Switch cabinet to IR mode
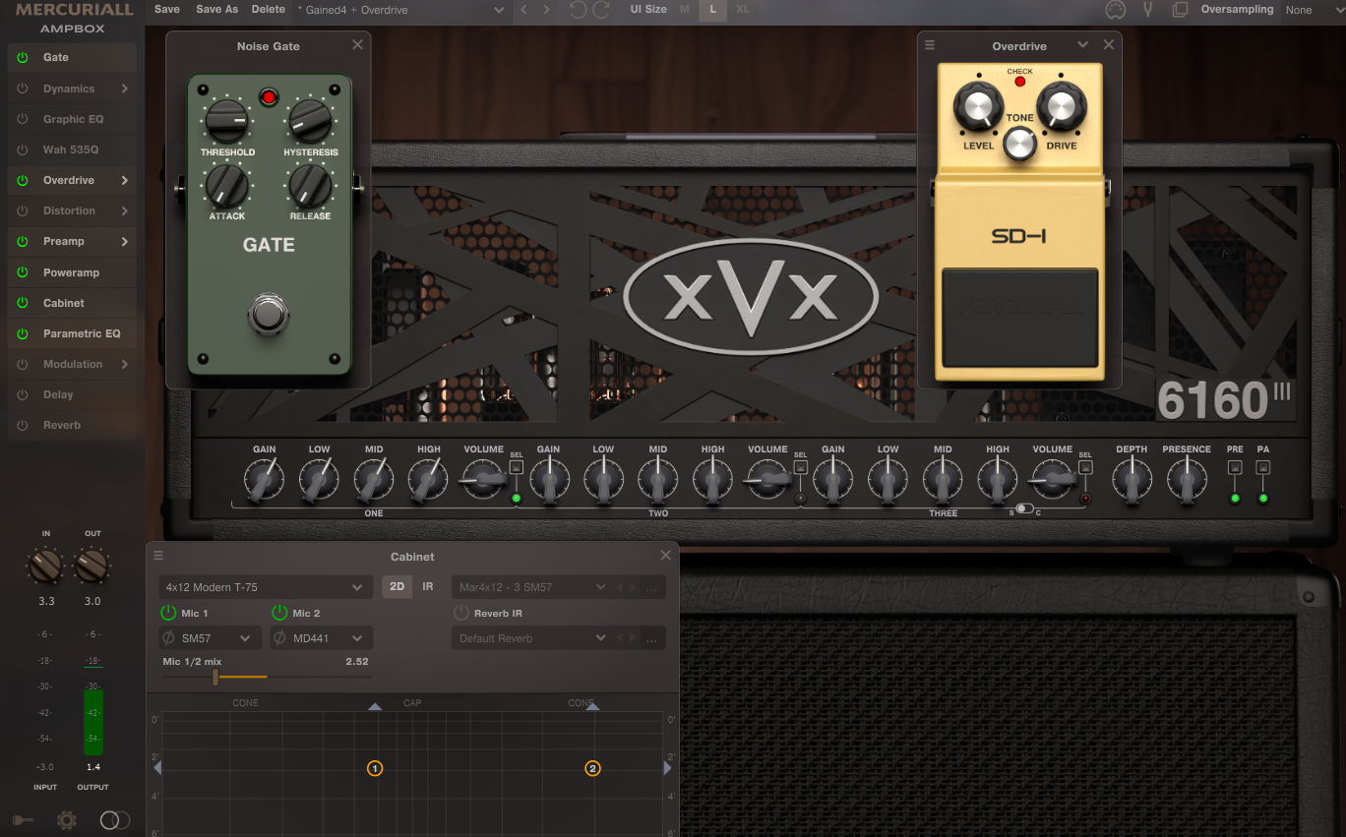1346x837 pixels. [x=428, y=587]
